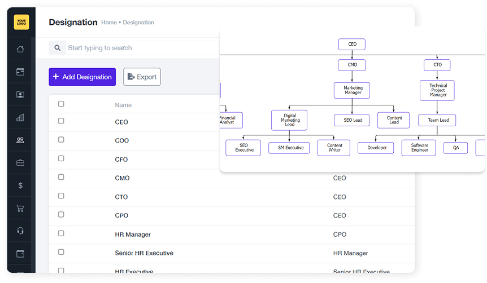Open the shopping cart sidebar icon
Image resolution: width=487 pixels, height=283 pixels.
click(20, 208)
